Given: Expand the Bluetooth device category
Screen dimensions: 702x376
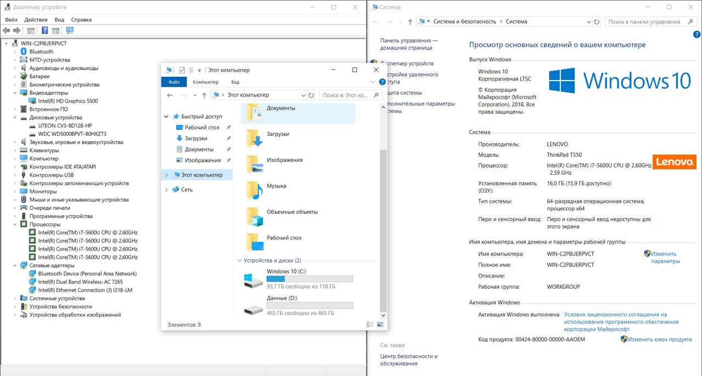Looking at the screenshot, I should coord(15,52).
